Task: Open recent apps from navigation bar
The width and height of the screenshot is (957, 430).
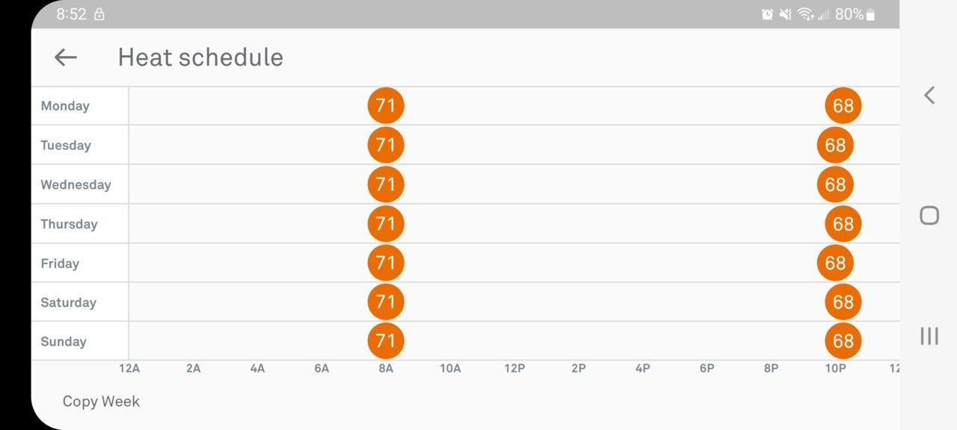Action: coord(929,336)
